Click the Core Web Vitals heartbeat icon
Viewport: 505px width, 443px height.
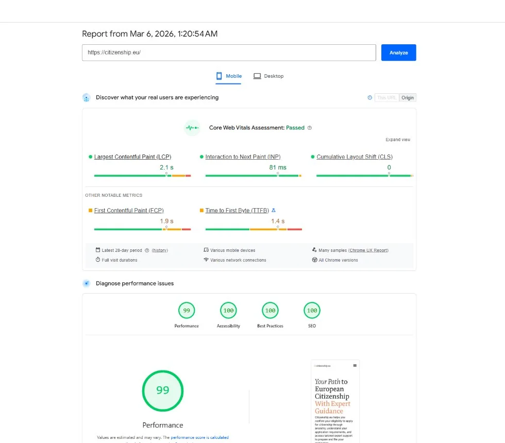point(192,127)
